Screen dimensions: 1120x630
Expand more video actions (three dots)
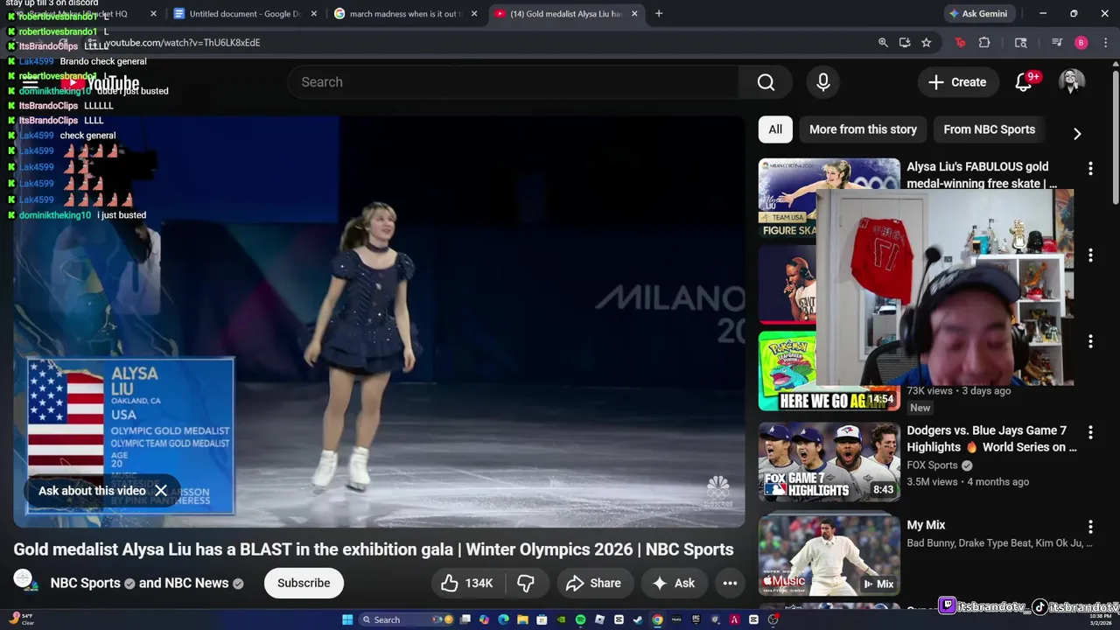point(730,583)
